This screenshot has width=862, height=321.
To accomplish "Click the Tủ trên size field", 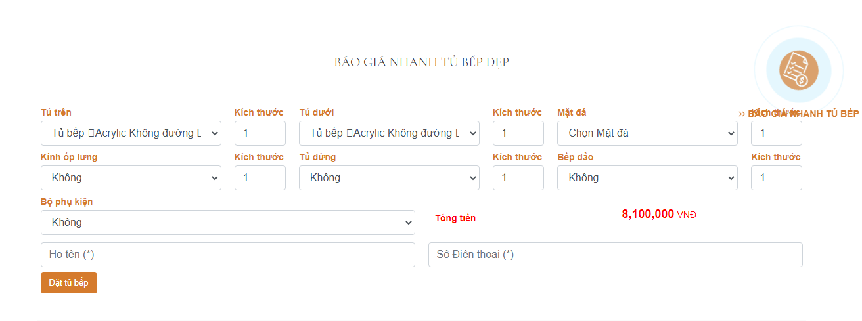I will point(260,133).
